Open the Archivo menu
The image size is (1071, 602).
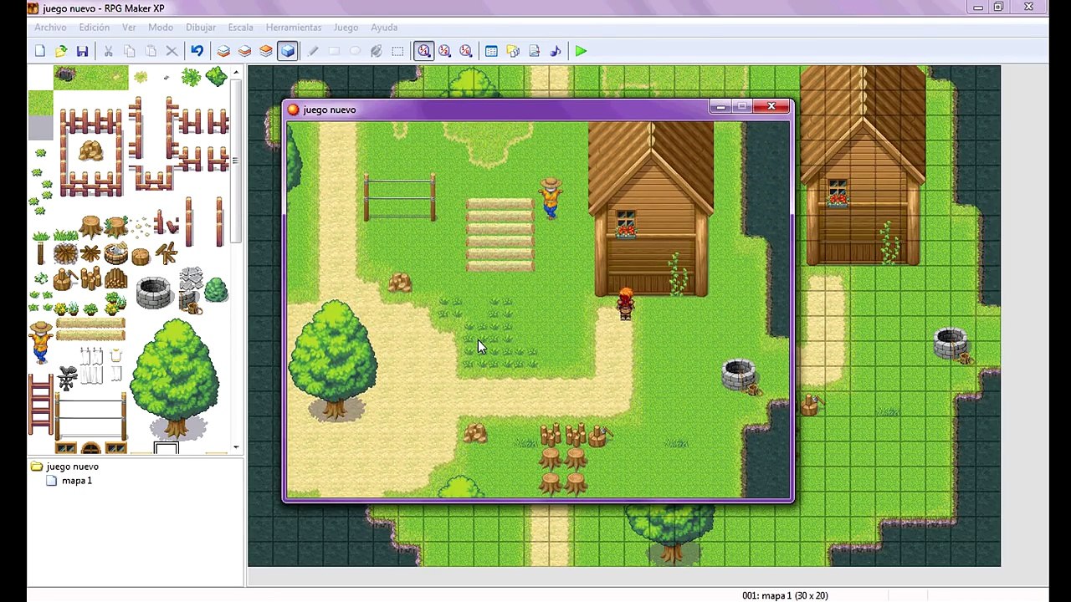click(x=50, y=28)
